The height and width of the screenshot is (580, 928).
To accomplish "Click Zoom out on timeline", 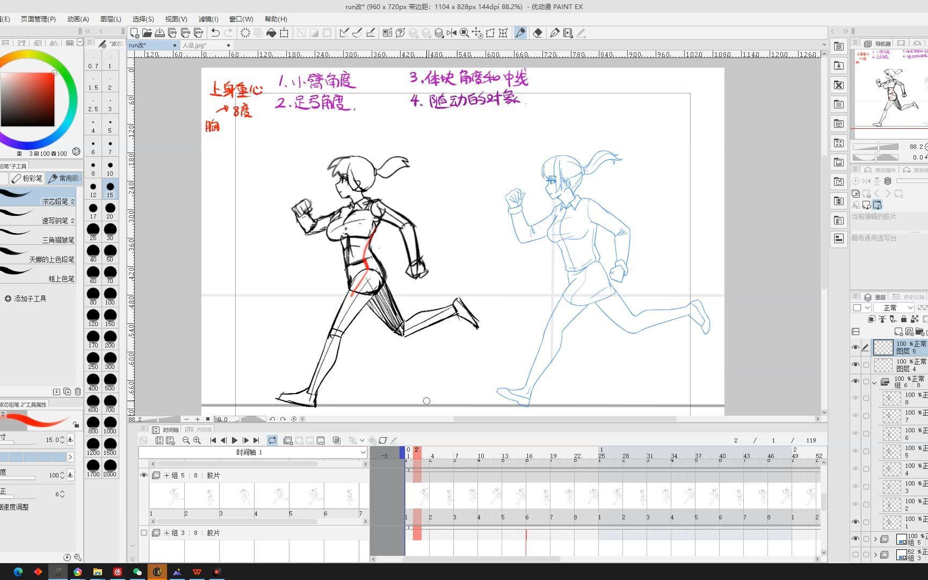I will tap(186, 440).
